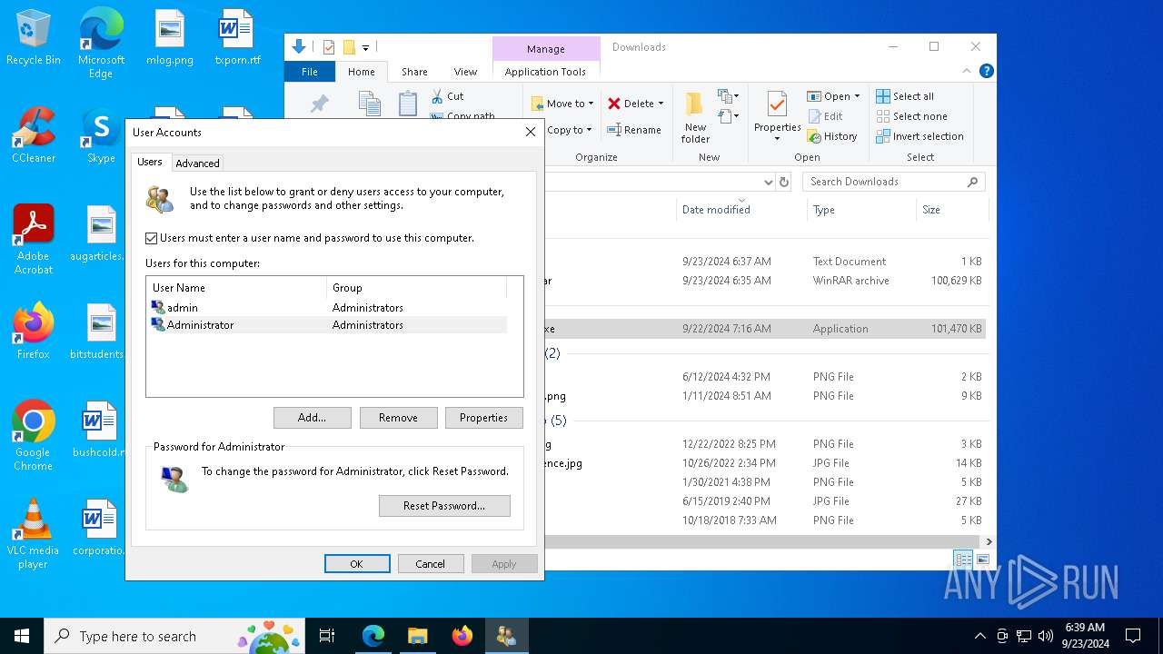
Task: Open File Explorer from the taskbar
Action: coord(417,636)
